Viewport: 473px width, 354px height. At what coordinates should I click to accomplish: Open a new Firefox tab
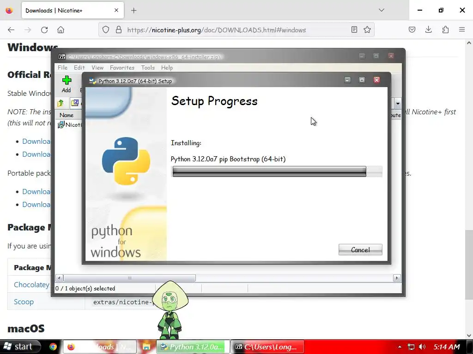[x=133, y=11]
